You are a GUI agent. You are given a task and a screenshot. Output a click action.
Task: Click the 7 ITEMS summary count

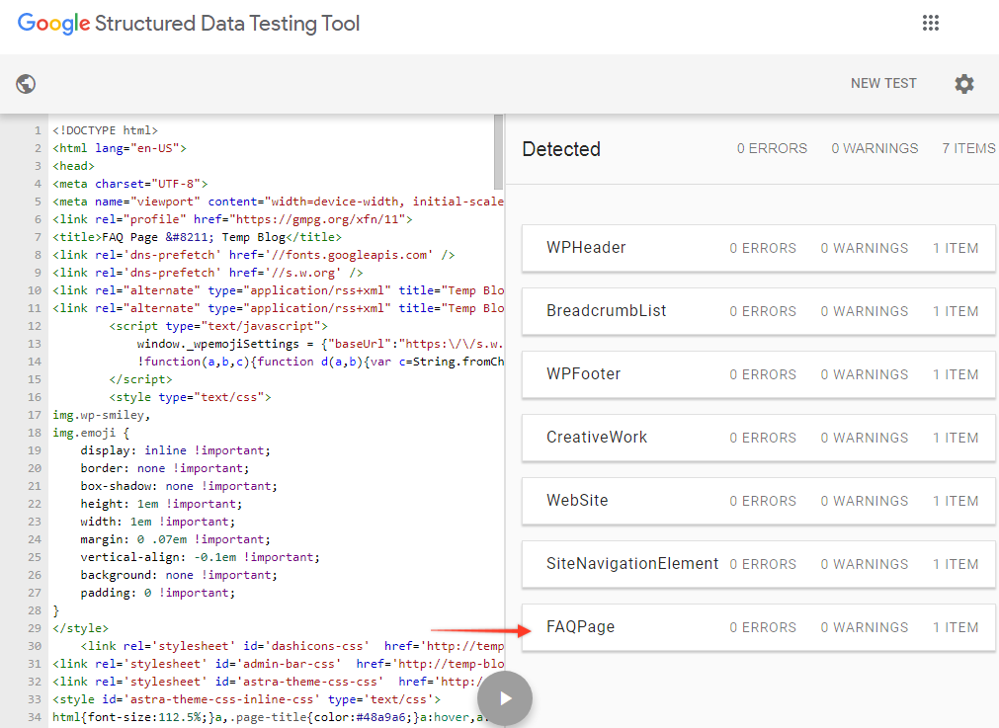[x=967, y=149]
